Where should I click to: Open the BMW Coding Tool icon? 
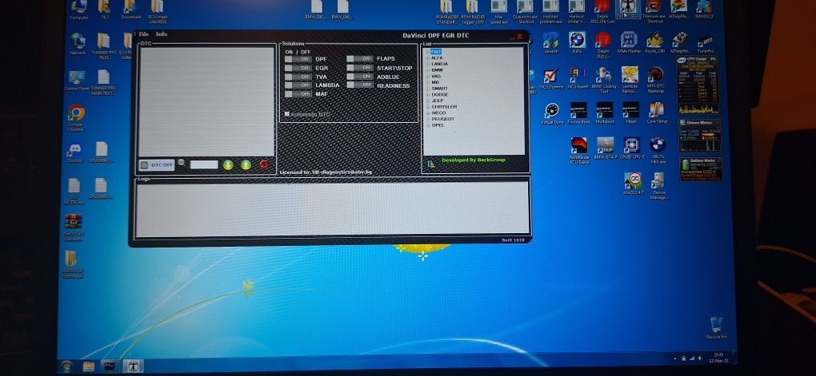[x=604, y=81]
